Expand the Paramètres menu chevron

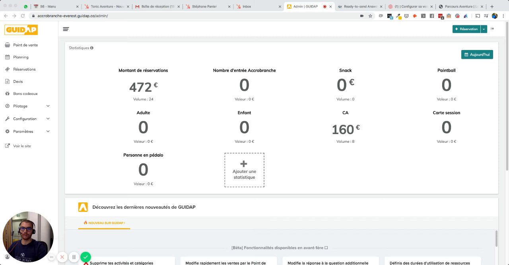[48, 131]
